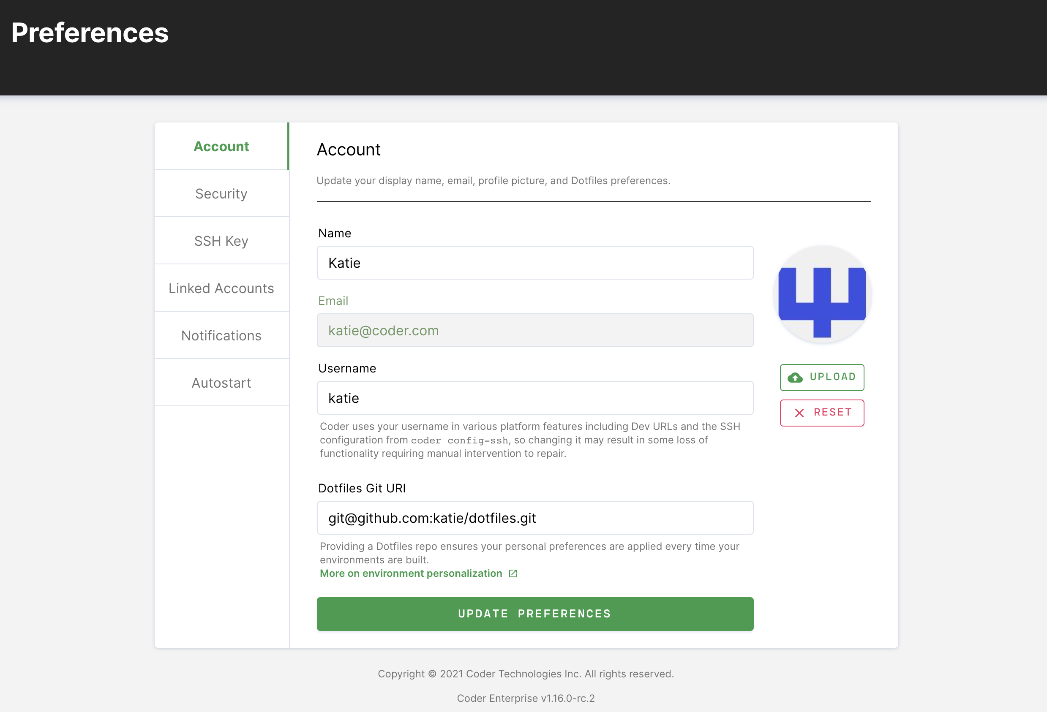This screenshot has width=1047, height=712.
Task: Click the Username input field
Action: (x=534, y=397)
